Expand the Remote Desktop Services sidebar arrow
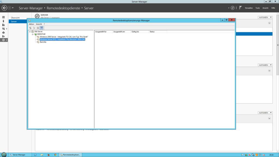 7,40
